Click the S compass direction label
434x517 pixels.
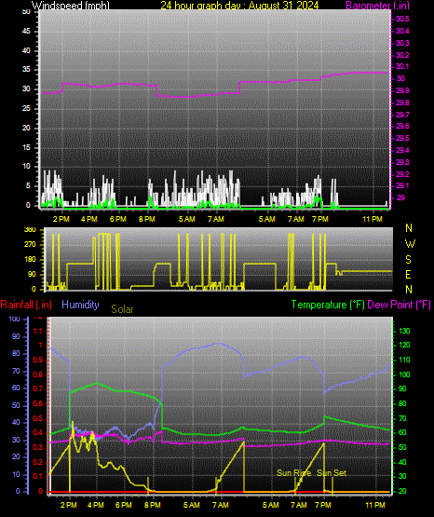[x=408, y=260]
